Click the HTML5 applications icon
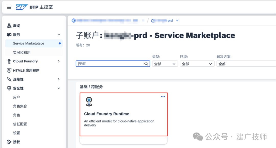 [9, 70]
